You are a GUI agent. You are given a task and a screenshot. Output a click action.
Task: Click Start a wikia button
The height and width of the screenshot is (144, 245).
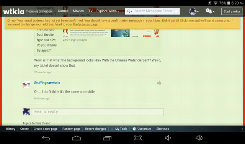pyautogui.click(x=232, y=11)
